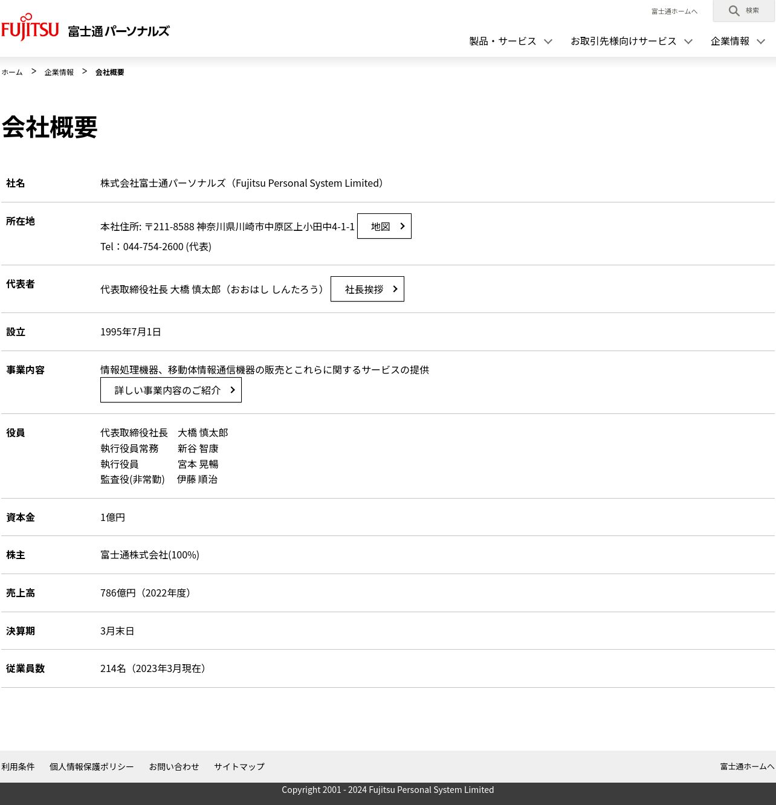Viewport: 776px width, 805px height.
Task: Click the 設立 row label
Action: tap(16, 332)
